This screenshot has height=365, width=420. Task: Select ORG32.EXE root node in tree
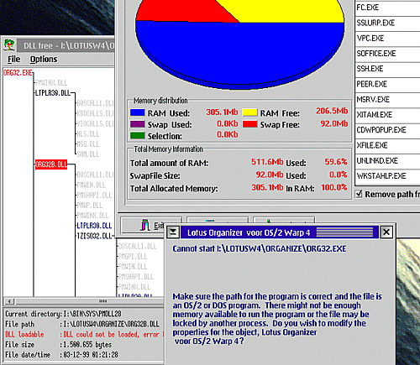pyautogui.click(x=18, y=73)
